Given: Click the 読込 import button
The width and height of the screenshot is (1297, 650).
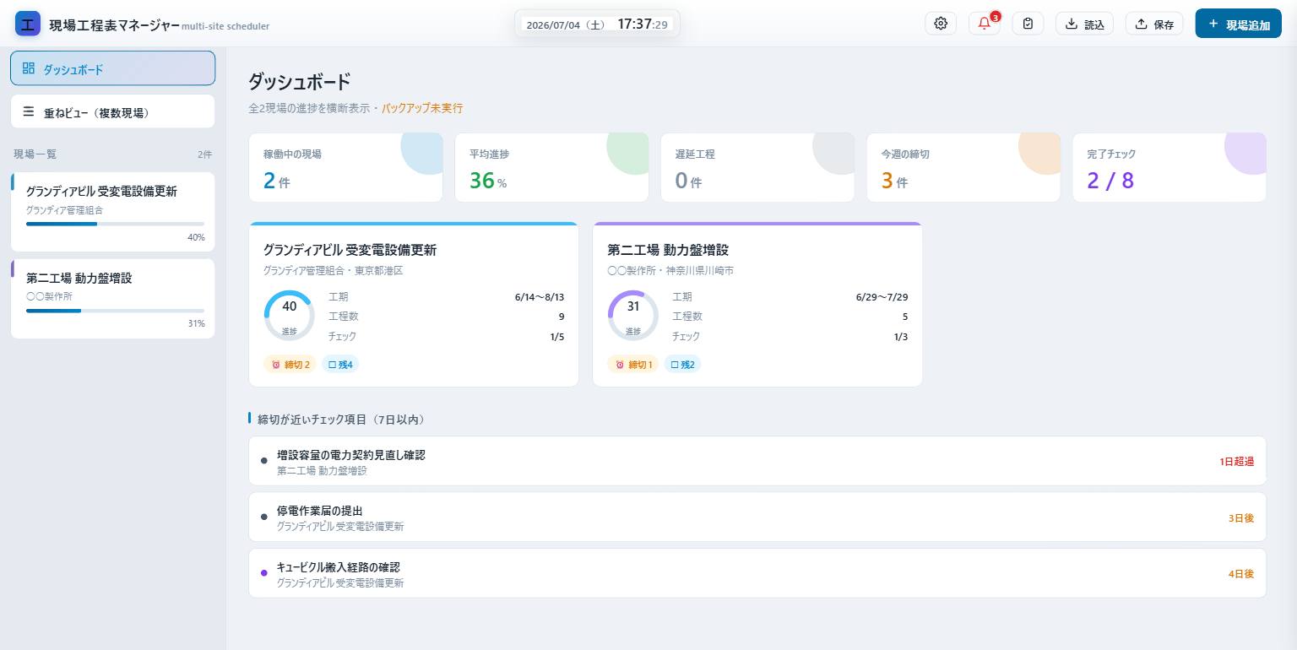Looking at the screenshot, I should pos(1085,24).
